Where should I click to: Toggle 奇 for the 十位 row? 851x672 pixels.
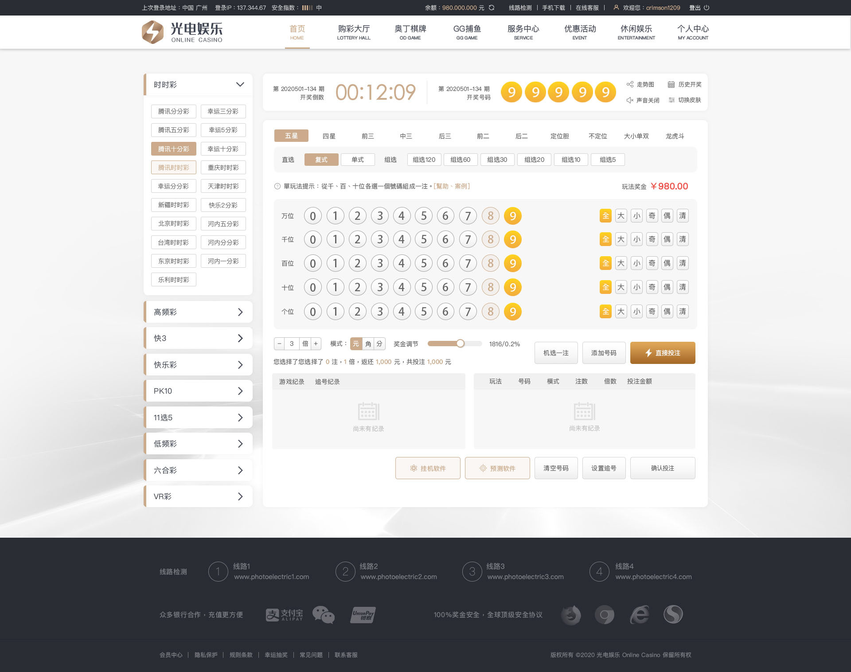pos(652,287)
